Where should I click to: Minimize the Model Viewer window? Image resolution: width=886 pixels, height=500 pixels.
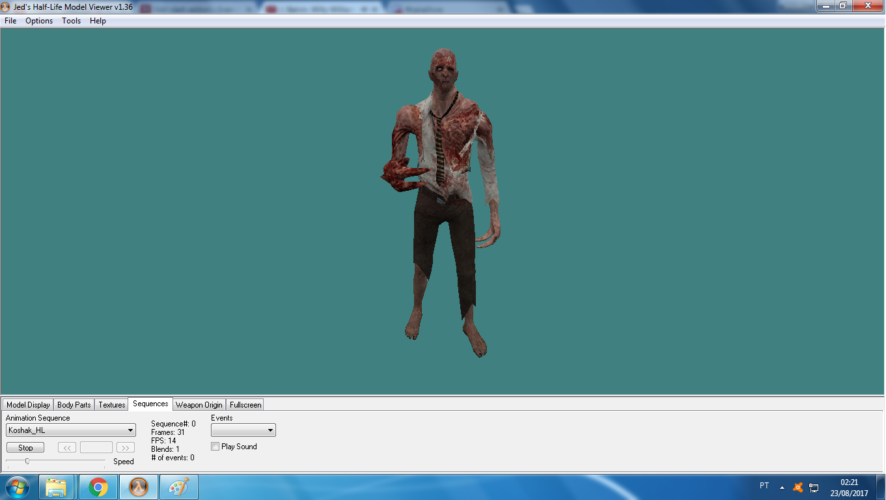pyautogui.click(x=826, y=5)
